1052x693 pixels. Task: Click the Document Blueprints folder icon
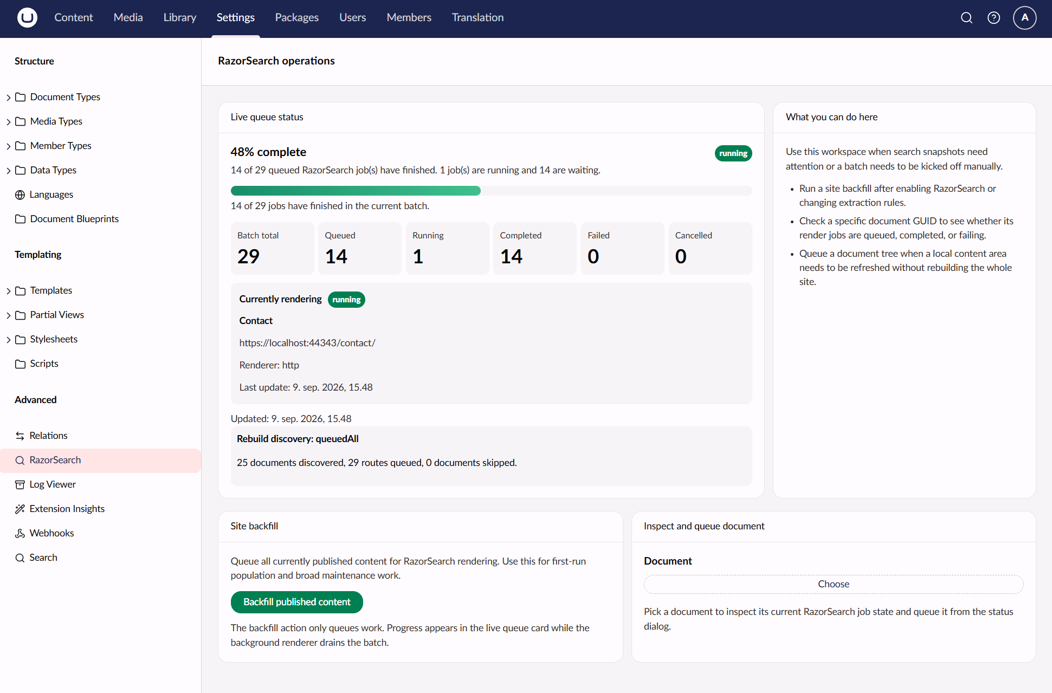coord(21,219)
